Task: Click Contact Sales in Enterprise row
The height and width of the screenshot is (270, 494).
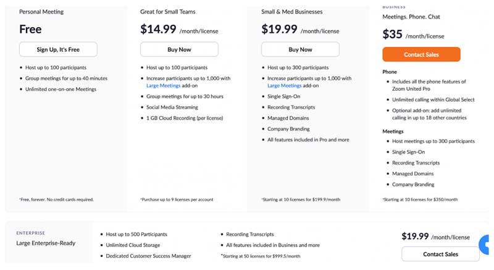Action: [x=440, y=254]
